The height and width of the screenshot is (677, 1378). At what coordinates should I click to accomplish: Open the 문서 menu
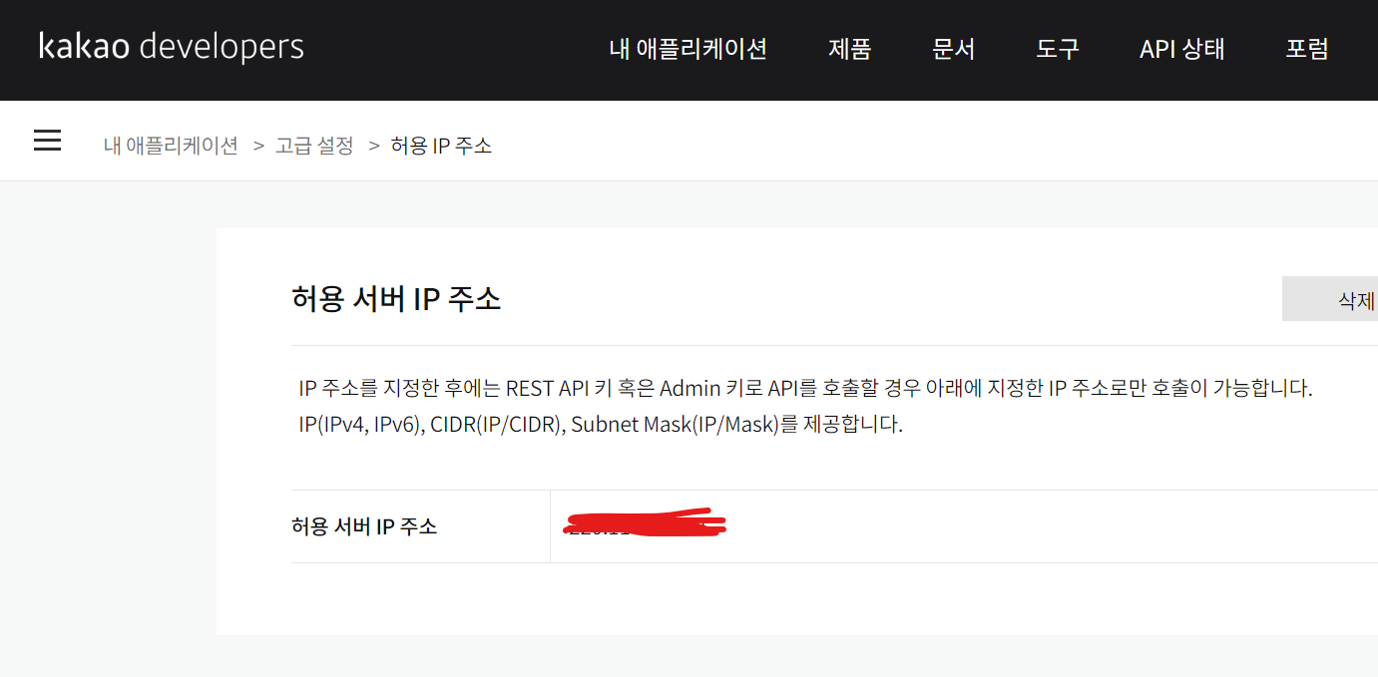[x=953, y=49]
